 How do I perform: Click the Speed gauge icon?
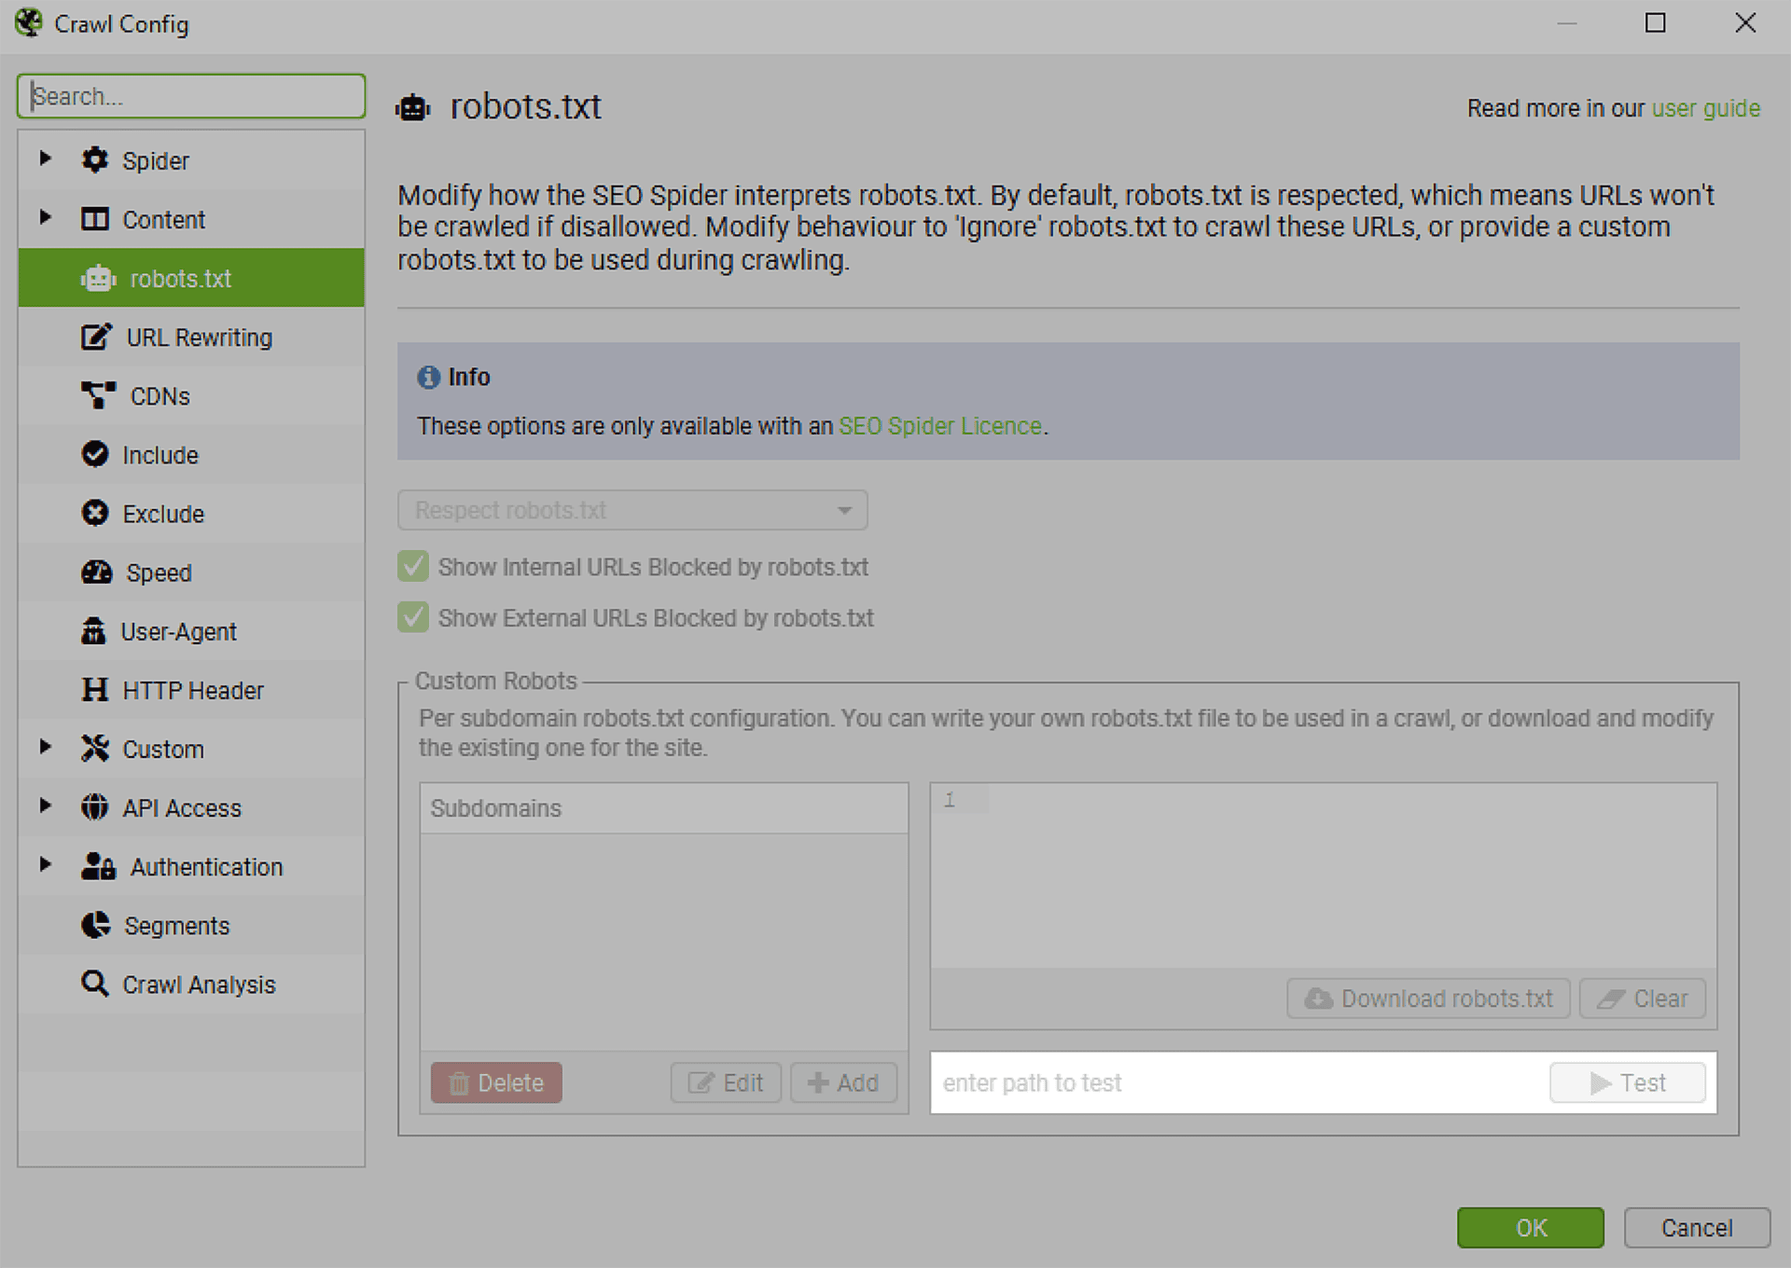click(96, 572)
